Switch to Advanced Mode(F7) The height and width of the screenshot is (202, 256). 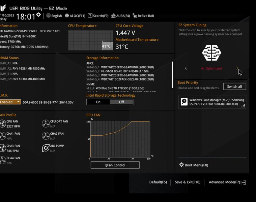(227, 182)
